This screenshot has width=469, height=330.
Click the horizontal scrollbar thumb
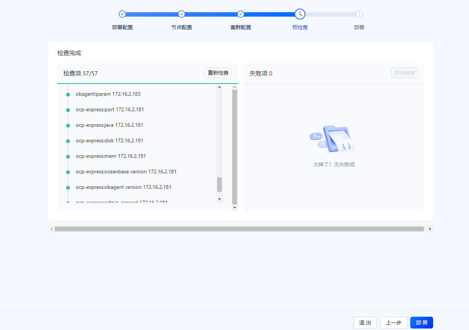(x=239, y=229)
